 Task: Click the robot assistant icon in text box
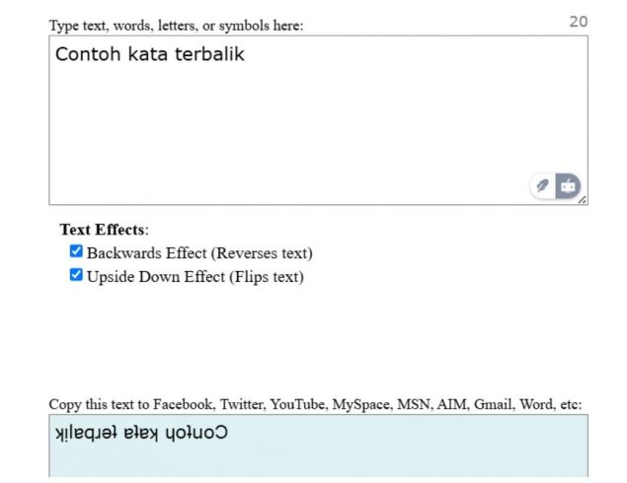tap(568, 185)
